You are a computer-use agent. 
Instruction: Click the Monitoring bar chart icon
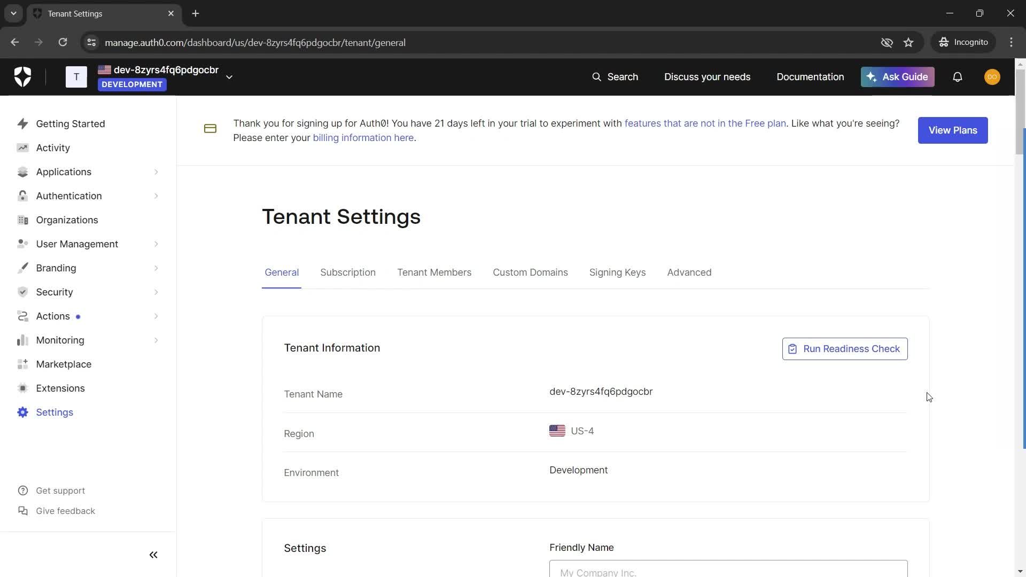coord(22,340)
